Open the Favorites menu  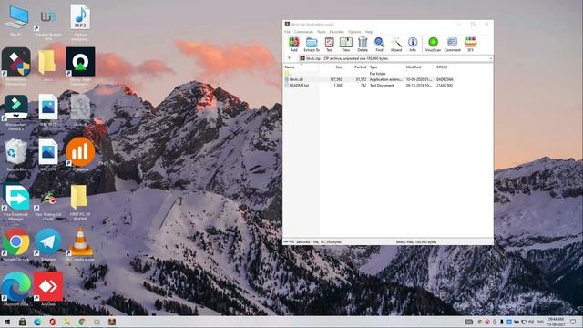pyautogui.click(x=337, y=32)
